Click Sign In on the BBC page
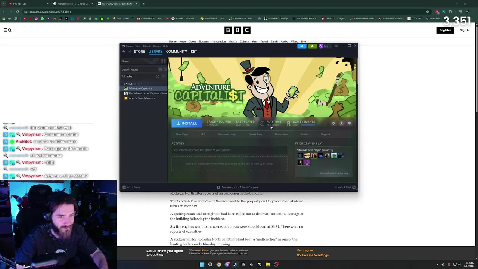Image resolution: width=478 pixels, height=269 pixels. point(465,30)
